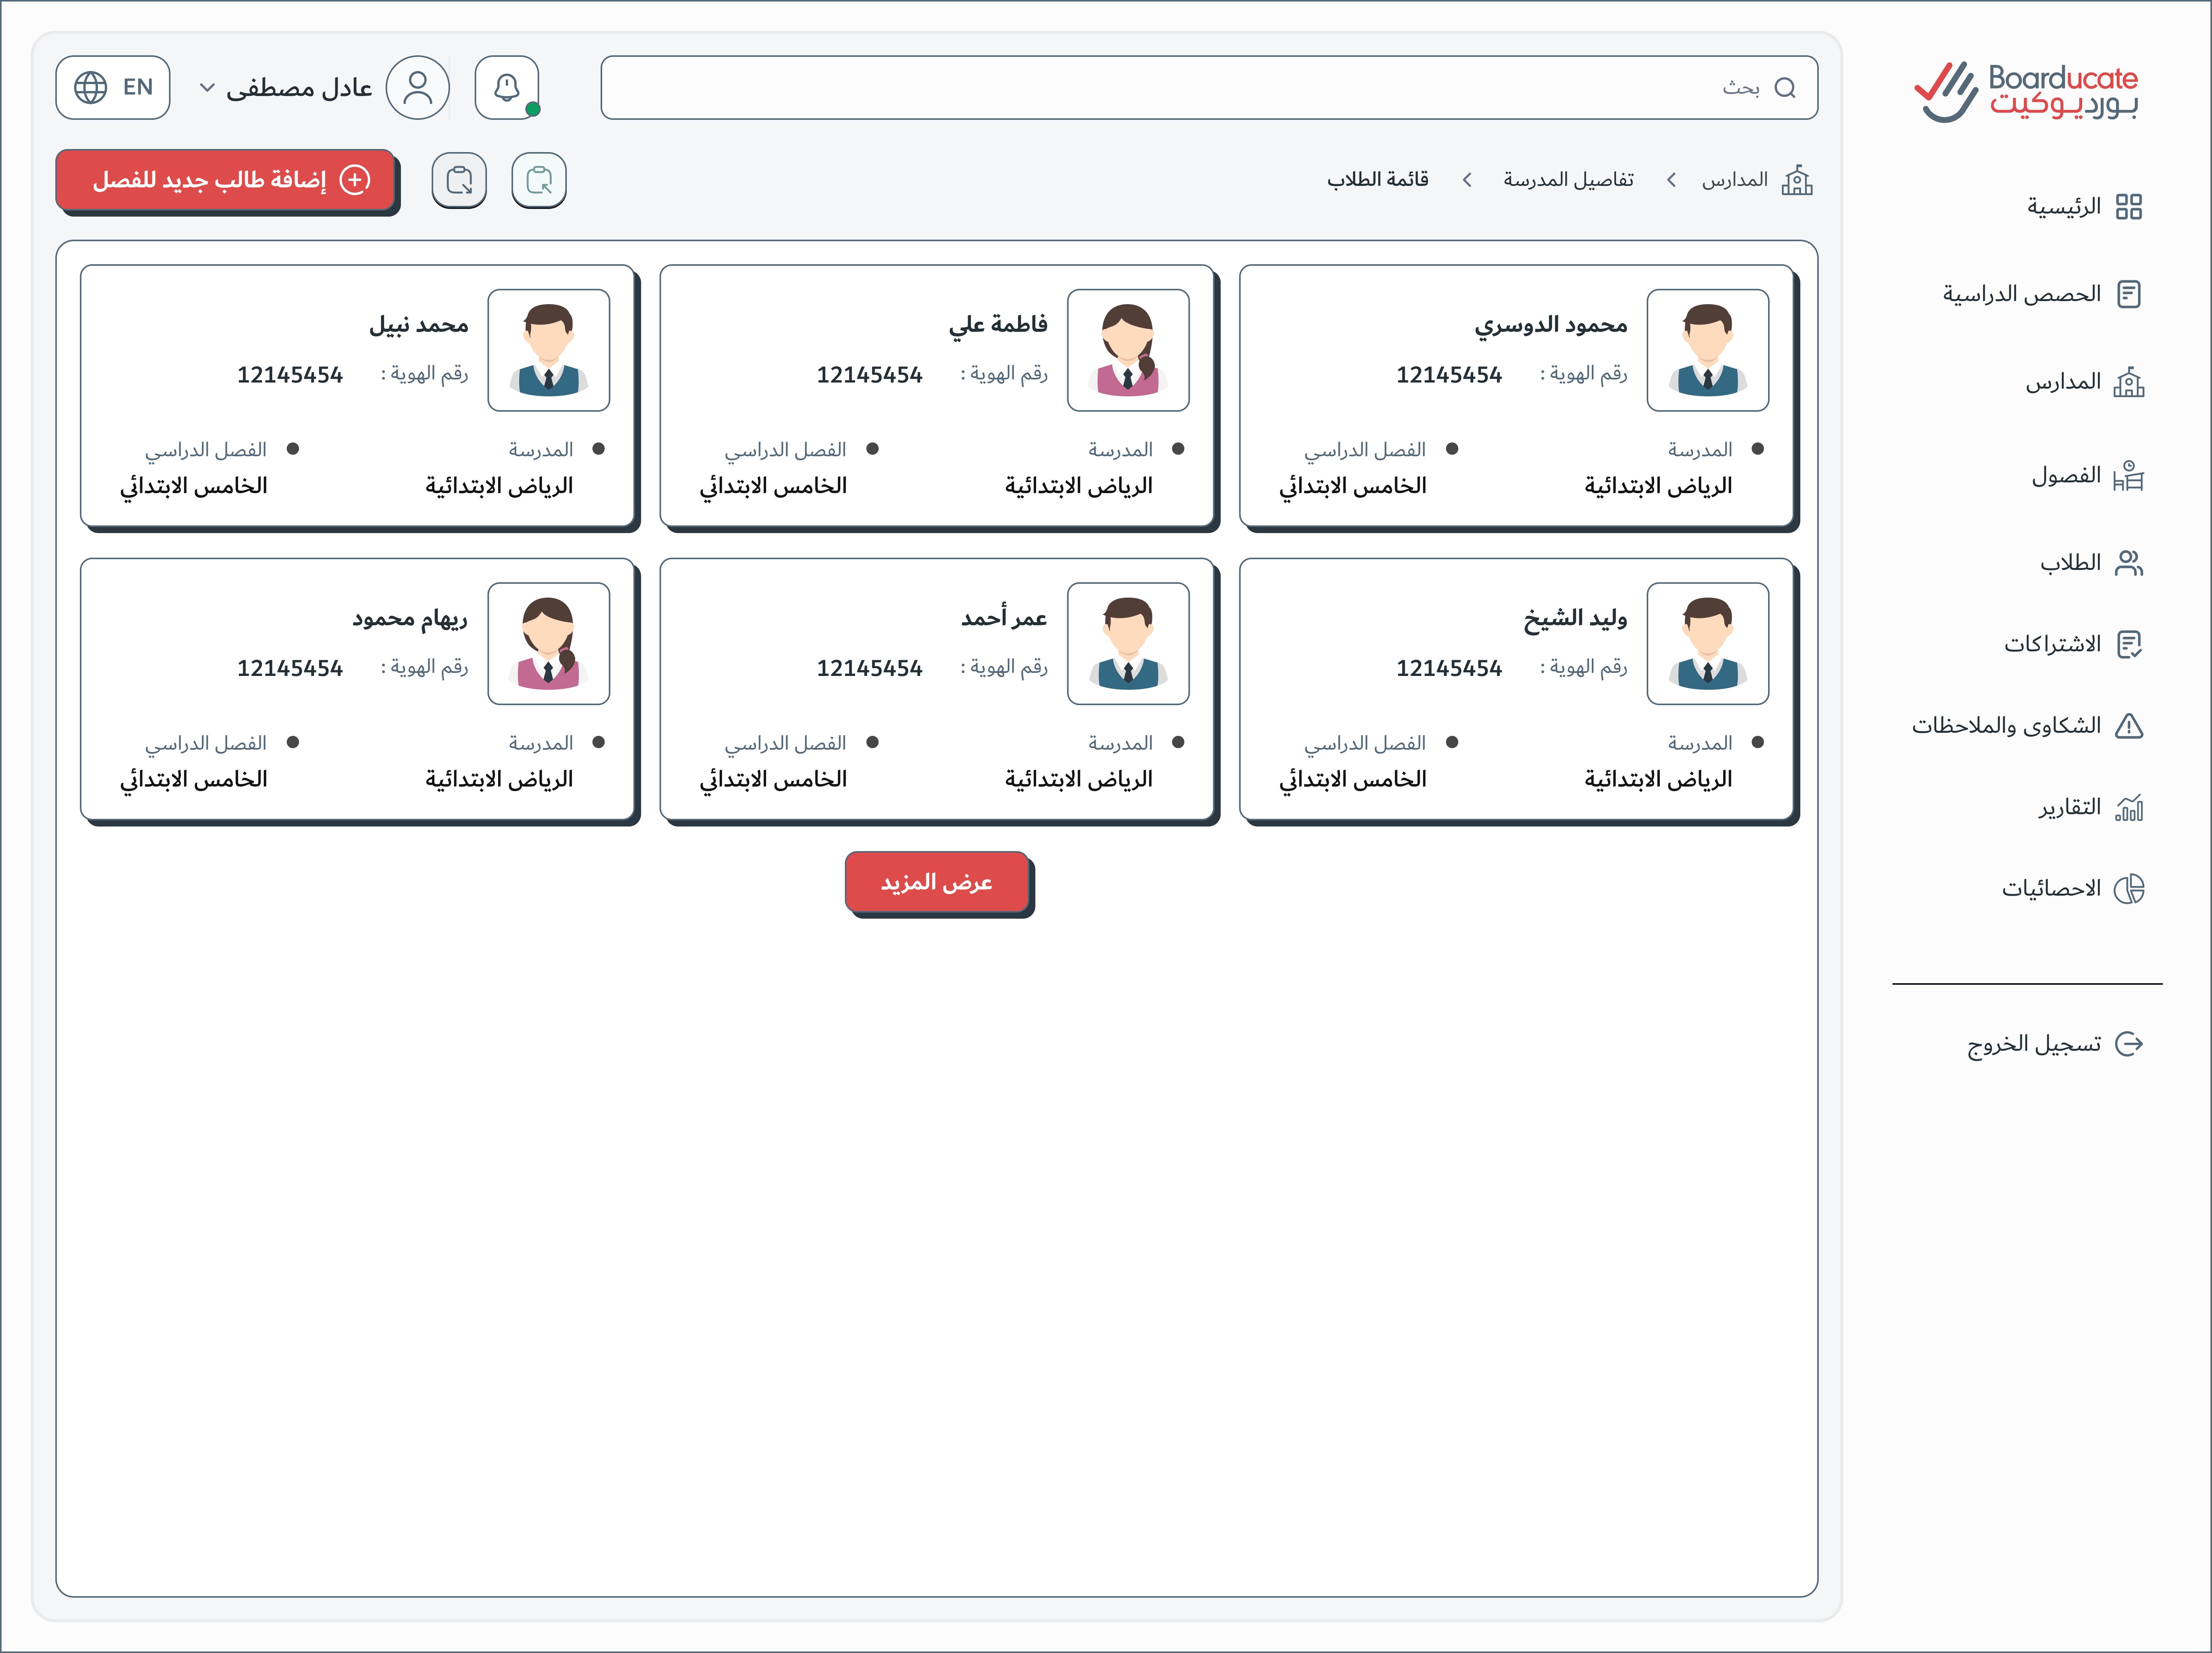
Task: Click إضافة طالب جديد للفصل button
Action: (226, 180)
